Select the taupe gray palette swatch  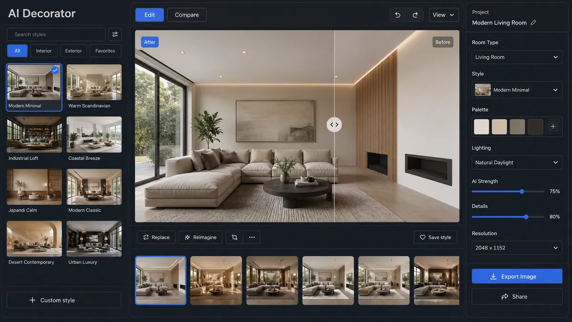click(x=517, y=127)
